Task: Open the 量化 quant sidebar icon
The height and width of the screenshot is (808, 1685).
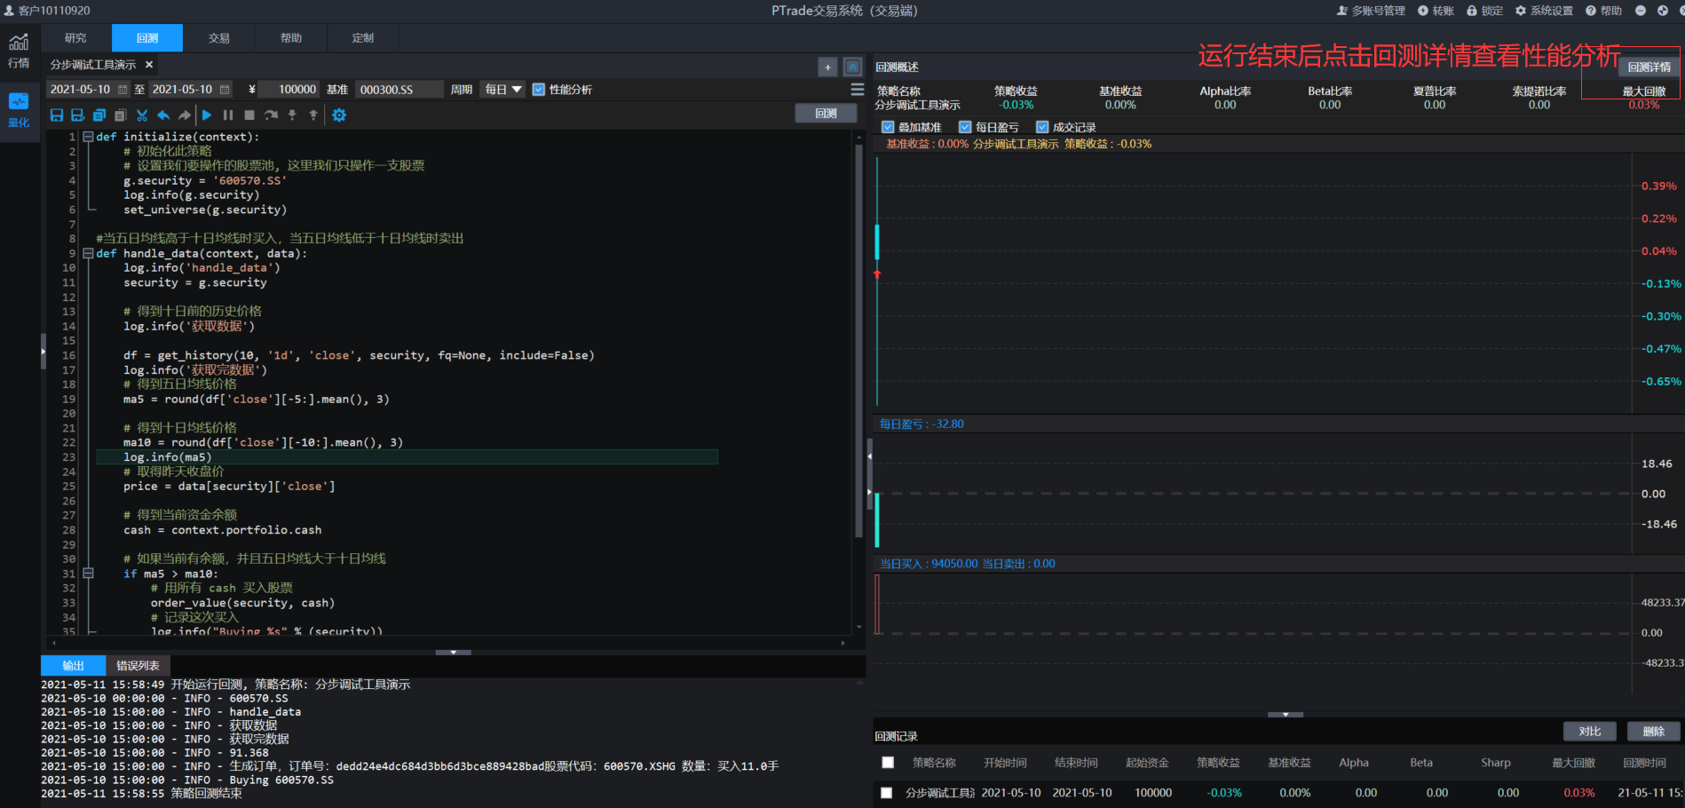Action: 19,109
